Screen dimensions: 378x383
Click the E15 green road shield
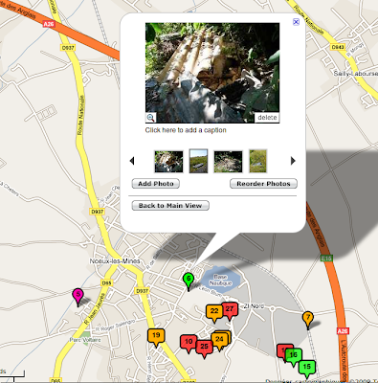coord(326,258)
